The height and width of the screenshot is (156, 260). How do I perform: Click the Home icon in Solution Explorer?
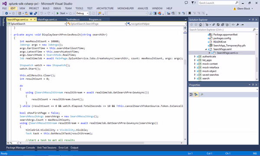(x=200, y=25)
